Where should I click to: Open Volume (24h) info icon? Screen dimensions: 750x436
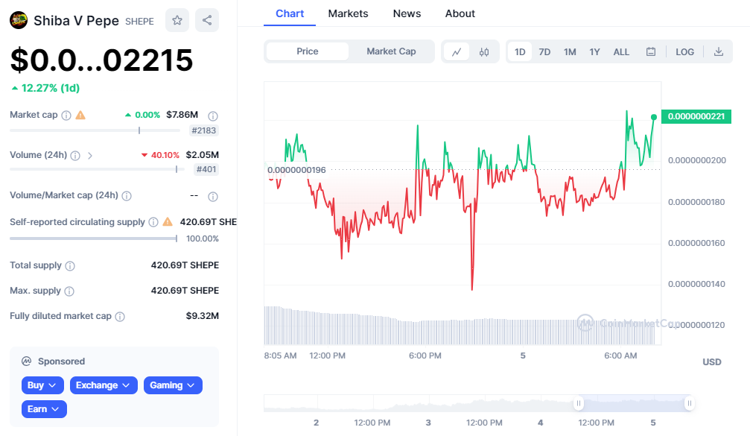[x=75, y=156]
